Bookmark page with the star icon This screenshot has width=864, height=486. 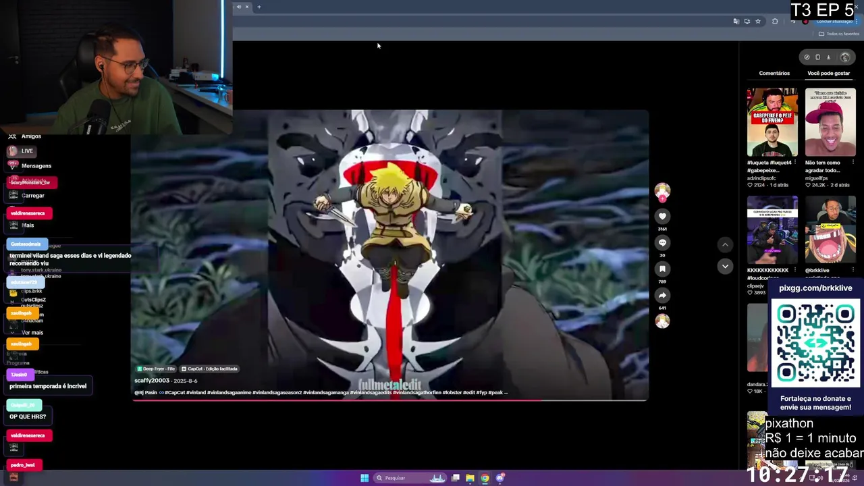pos(757,22)
